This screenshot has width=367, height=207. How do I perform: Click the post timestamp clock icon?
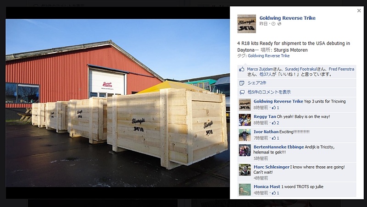click(273, 24)
